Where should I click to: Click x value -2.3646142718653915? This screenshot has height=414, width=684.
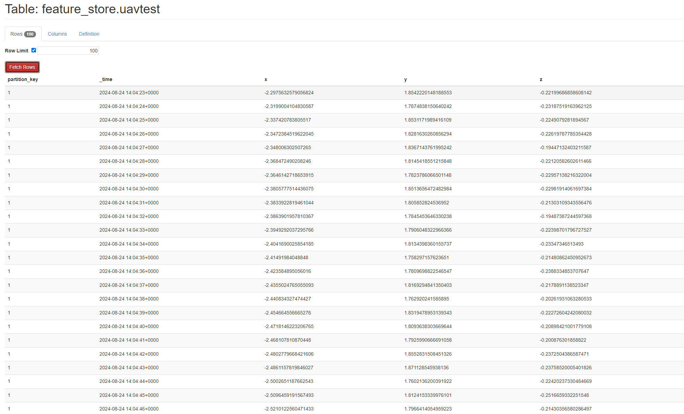[x=289, y=175]
